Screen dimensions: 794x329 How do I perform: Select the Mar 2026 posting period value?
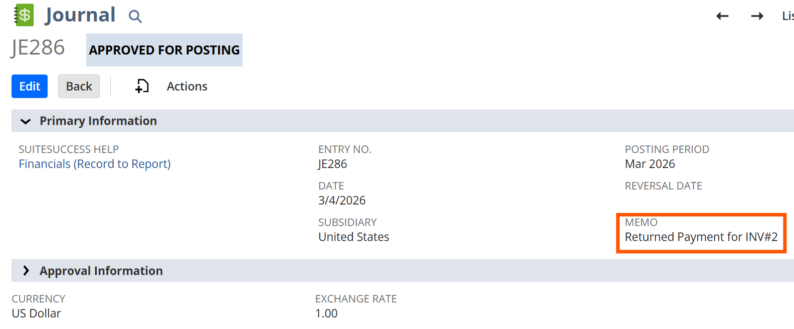point(650,164)
